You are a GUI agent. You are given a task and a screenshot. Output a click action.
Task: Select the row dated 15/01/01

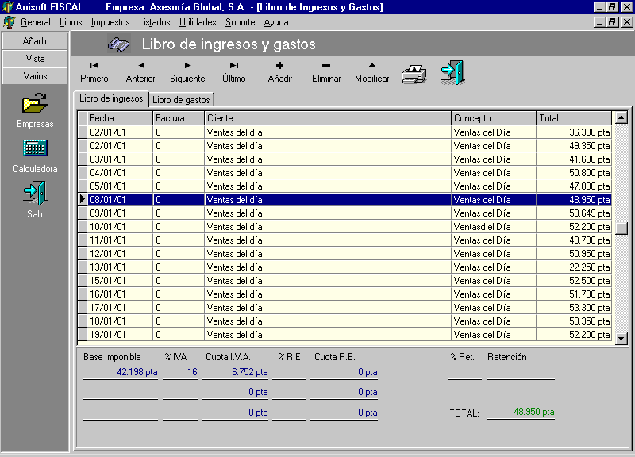tap(344, 281)
